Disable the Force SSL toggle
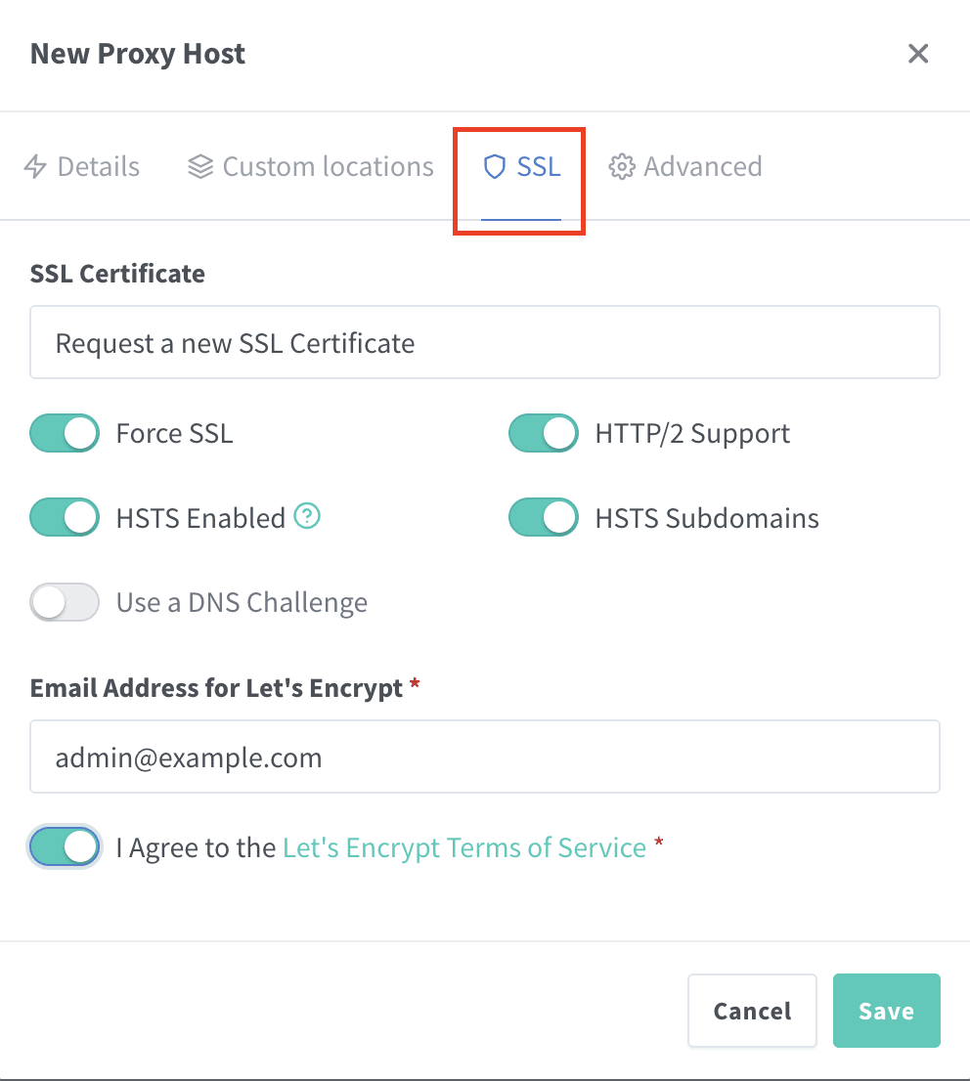This screenshot has width=970, height=1081. pos(64,433)
